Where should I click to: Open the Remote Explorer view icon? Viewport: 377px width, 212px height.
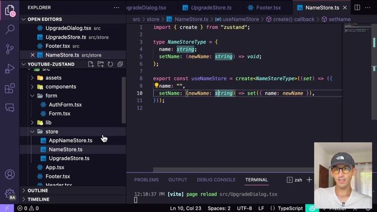(10, 108)
